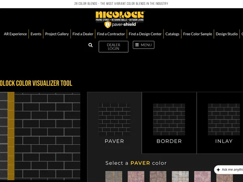Switch to the BORDER tab
243x182 pixels.
[x=169, y=123]
